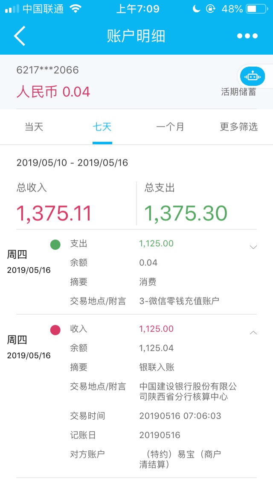Tap the moon do-not-disturb icon

[x=196, y=9]
